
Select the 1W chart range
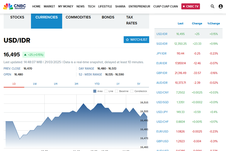point(35,84)
